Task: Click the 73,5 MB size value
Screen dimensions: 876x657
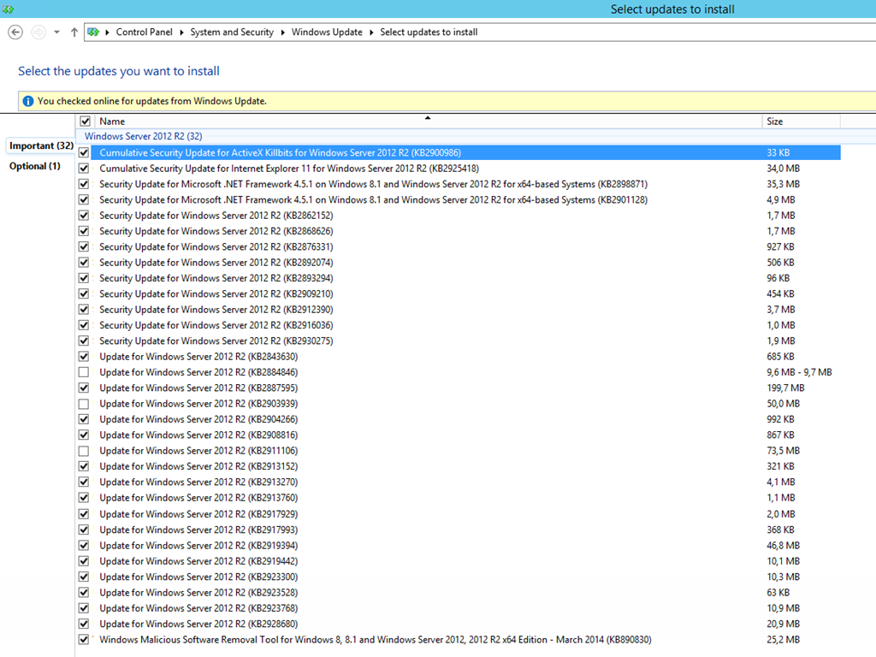Action: (784, 450)
